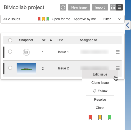Open hamburger menu for Issue 2
Image resolution: width=131 pixels, height=130 pixels.
118,68
